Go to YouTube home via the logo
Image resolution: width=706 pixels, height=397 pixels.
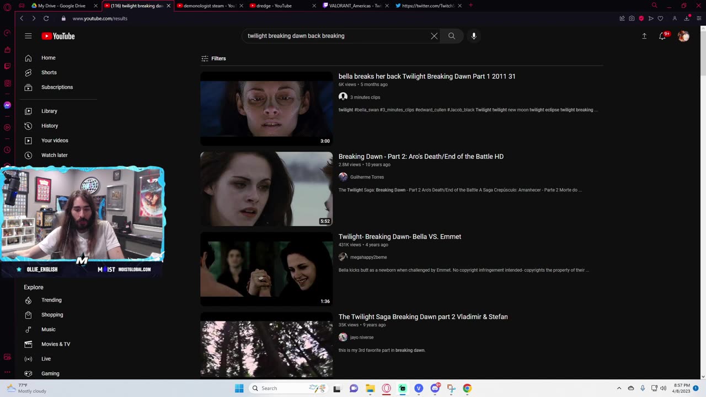click(x=58, y=36)
